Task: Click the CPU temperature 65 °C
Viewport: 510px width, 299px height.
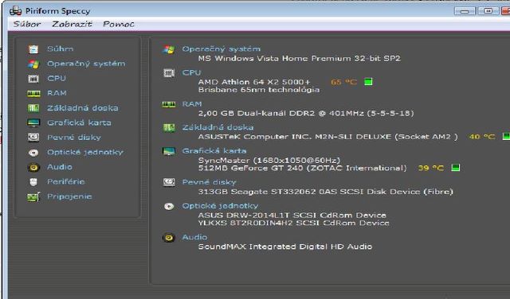Action: (343, 82)
